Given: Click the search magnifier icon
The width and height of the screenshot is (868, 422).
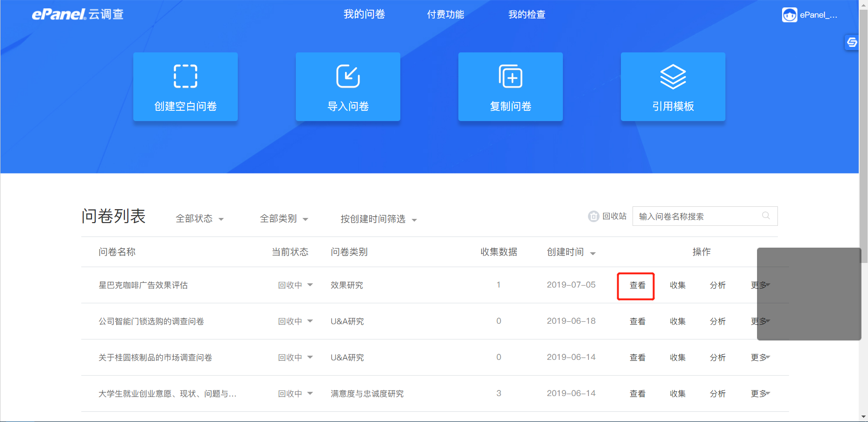Looking at the screenshot, I should pyautogui.click(x=766, y=216).
